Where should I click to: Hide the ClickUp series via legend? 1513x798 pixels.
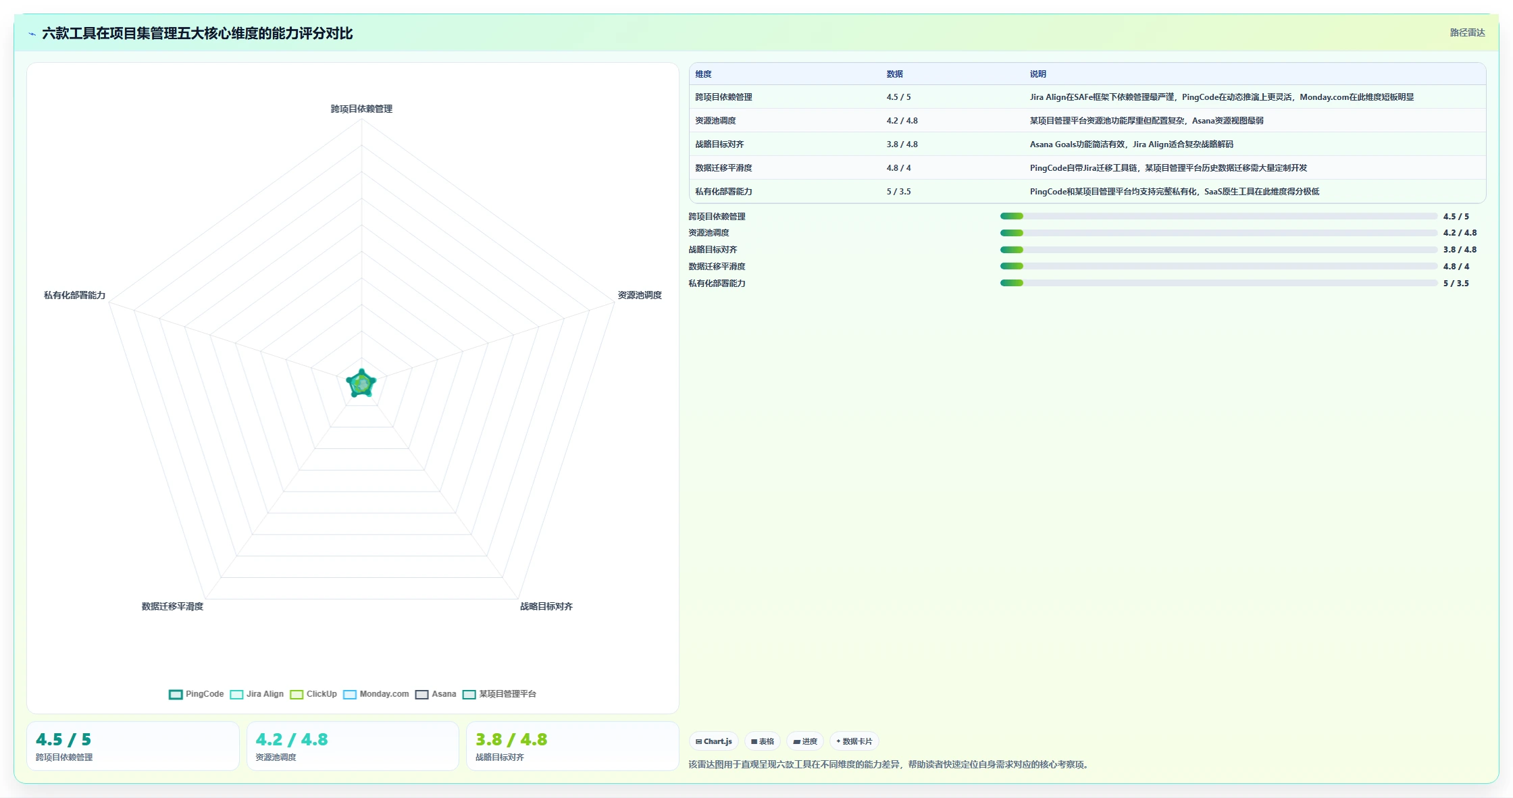pos(313,694)
